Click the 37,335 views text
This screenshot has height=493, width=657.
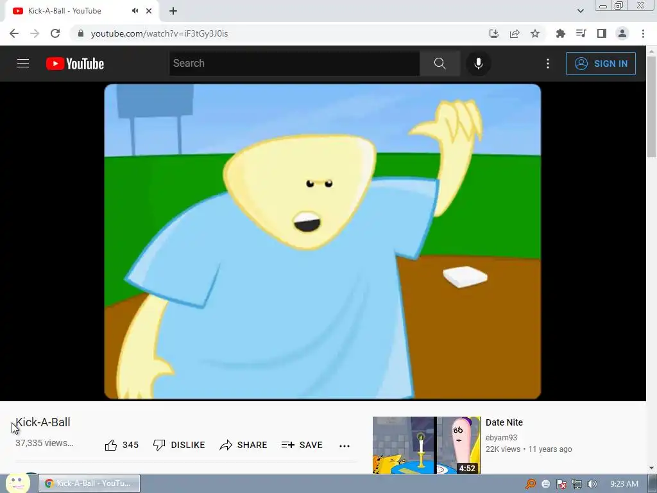point(44,443)
